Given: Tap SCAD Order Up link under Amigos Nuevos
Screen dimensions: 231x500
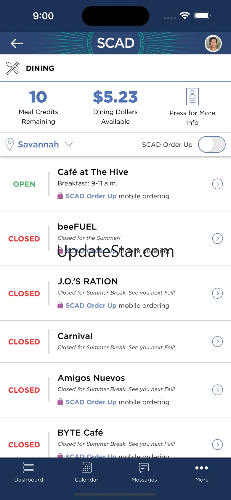Looking at the screenshot, I should tap(91, 402).
